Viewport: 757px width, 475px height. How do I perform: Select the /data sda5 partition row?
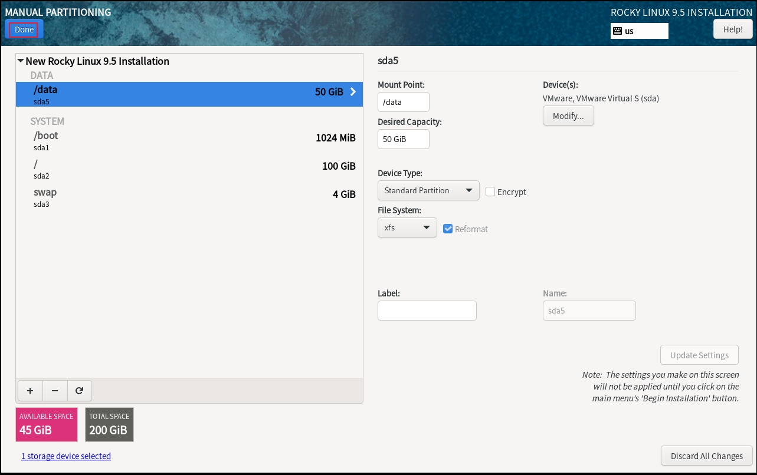click(189, 94)
